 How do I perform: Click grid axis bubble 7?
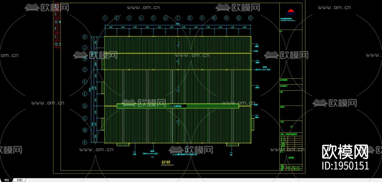click(178, 18)
